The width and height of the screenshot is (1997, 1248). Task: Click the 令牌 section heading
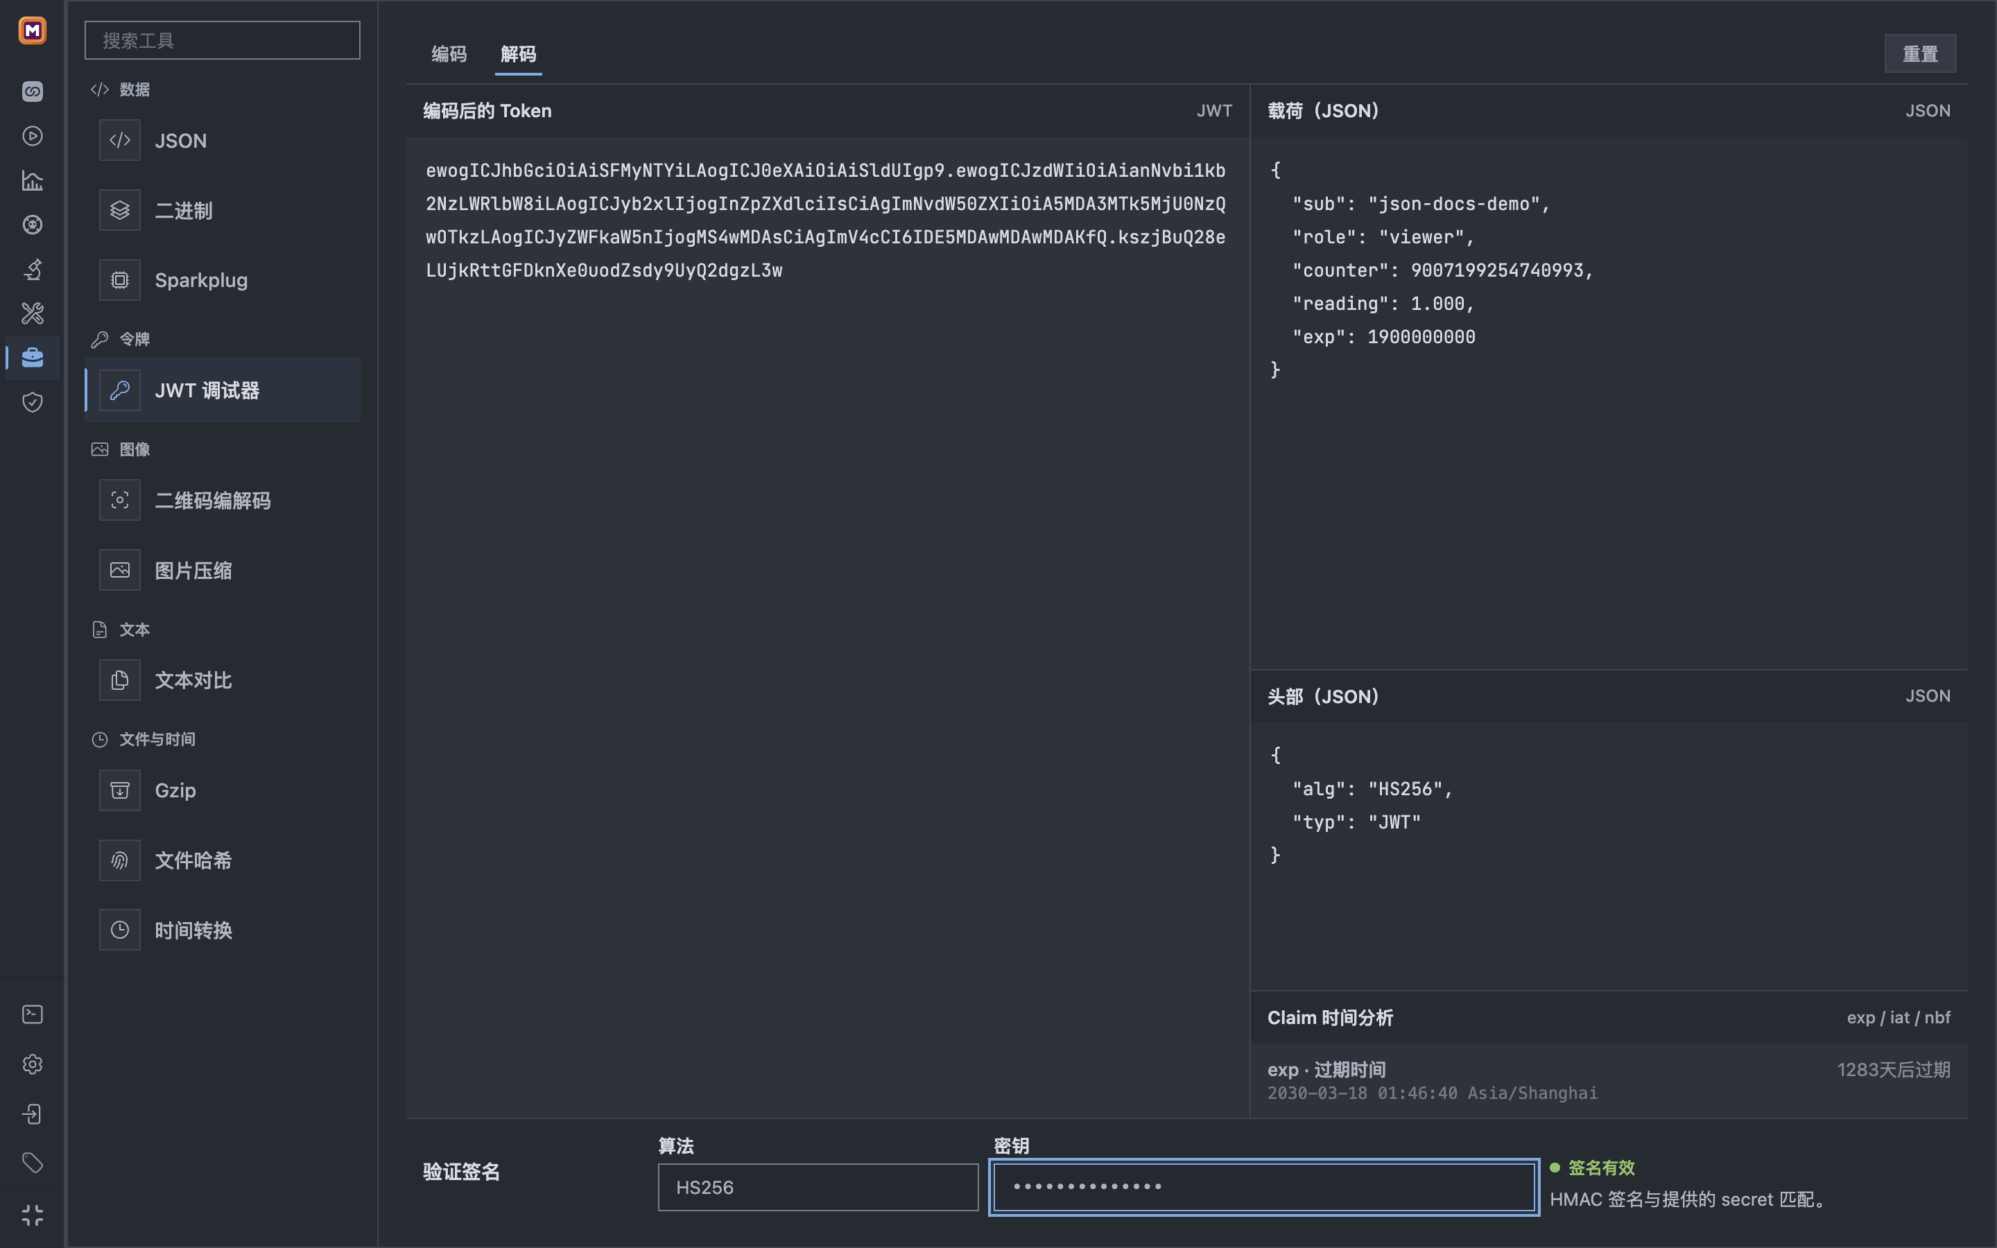pyautogui.click(x=135, y=339)
